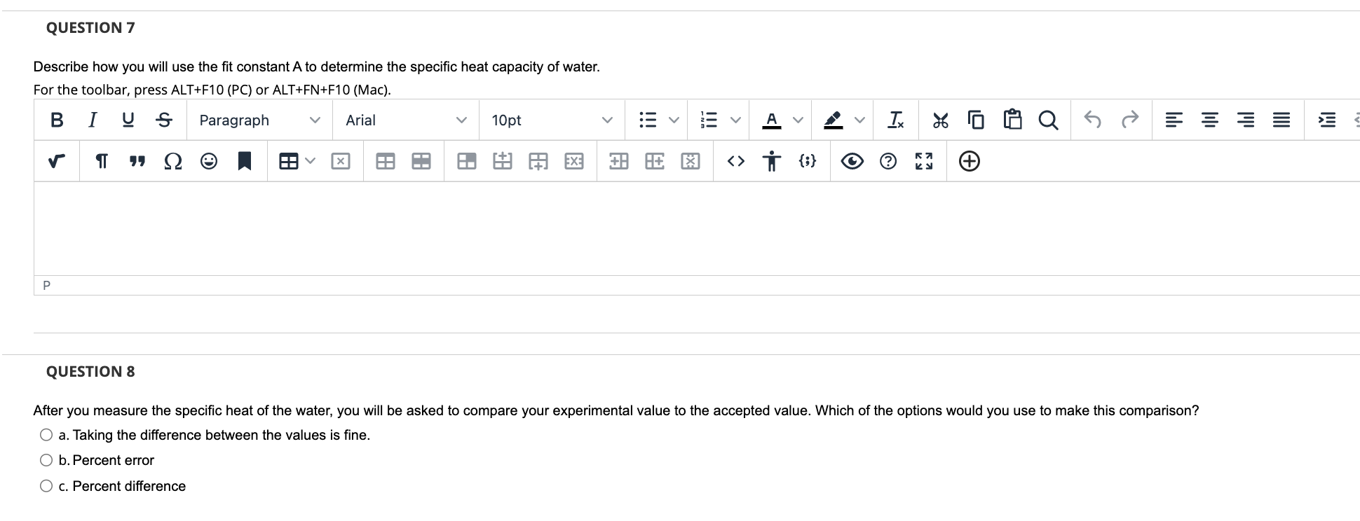Insert a table
The width and height of the screenshot is (1360, 521).
pos(288,162)
